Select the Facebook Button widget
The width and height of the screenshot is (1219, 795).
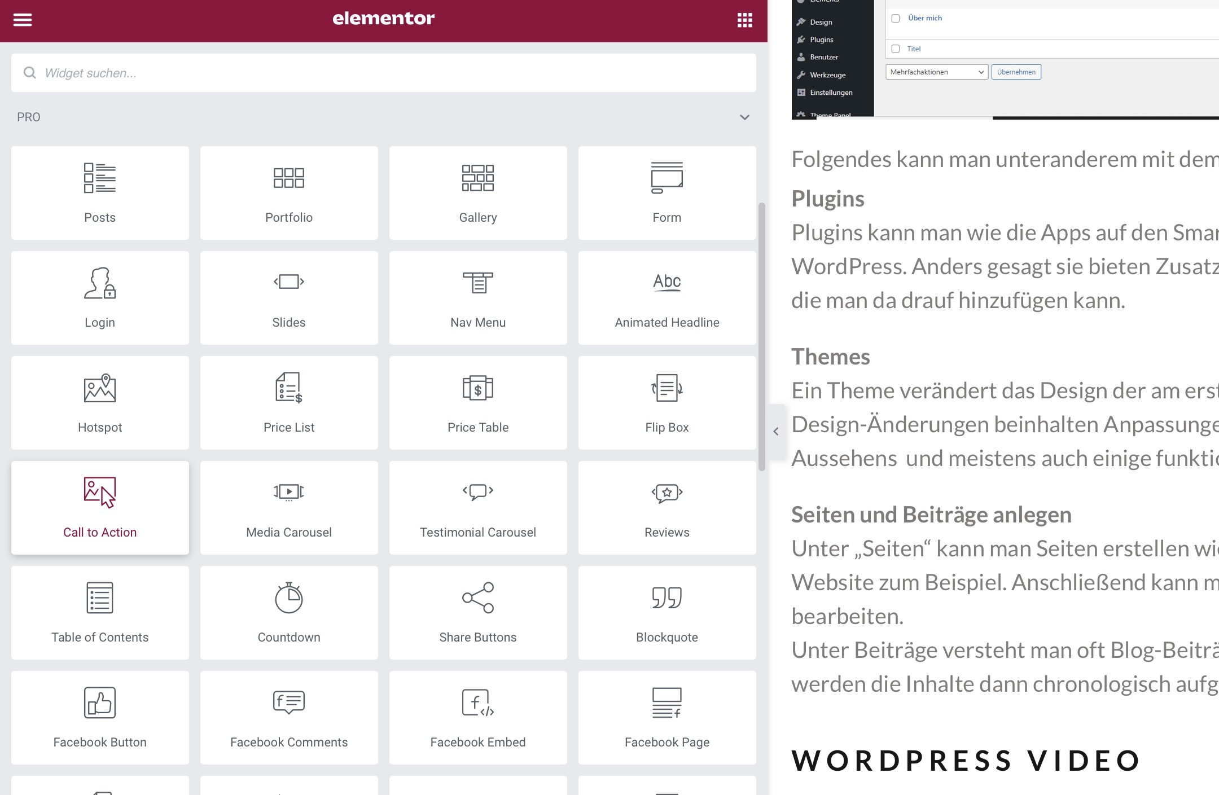tap(100, 718)
